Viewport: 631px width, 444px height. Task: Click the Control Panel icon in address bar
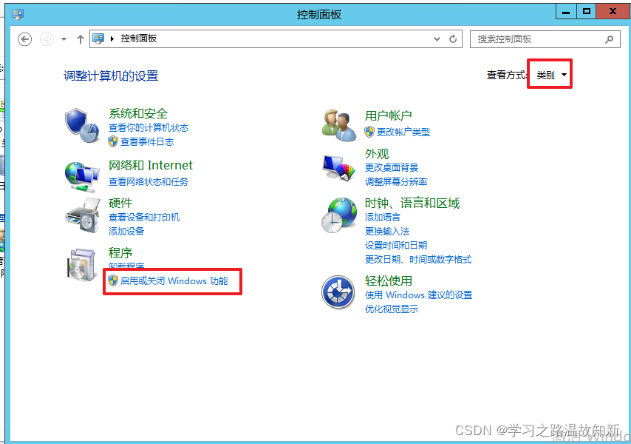(98, 38)
